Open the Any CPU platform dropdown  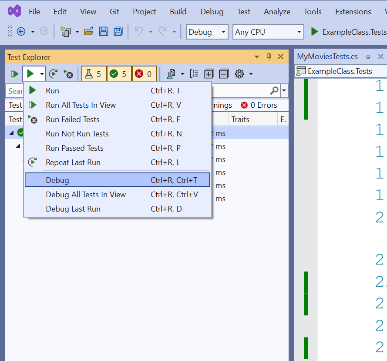coord(269,32)
